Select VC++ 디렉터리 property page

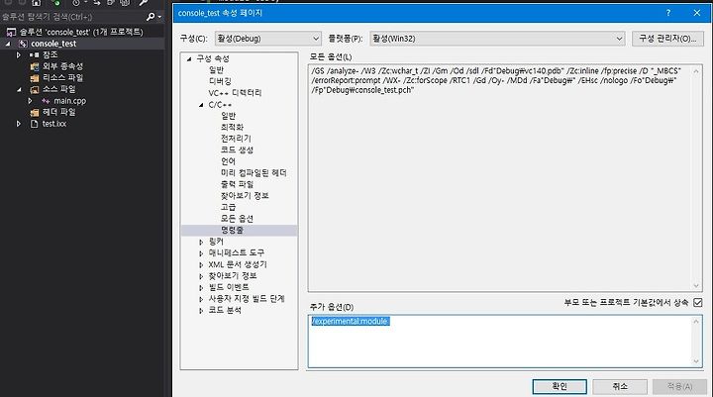pos(235,93)
